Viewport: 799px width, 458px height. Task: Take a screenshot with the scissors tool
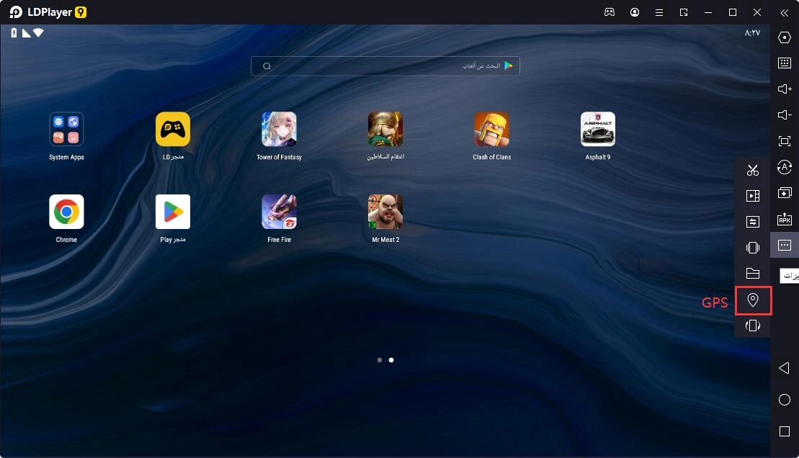pos(753,170)
